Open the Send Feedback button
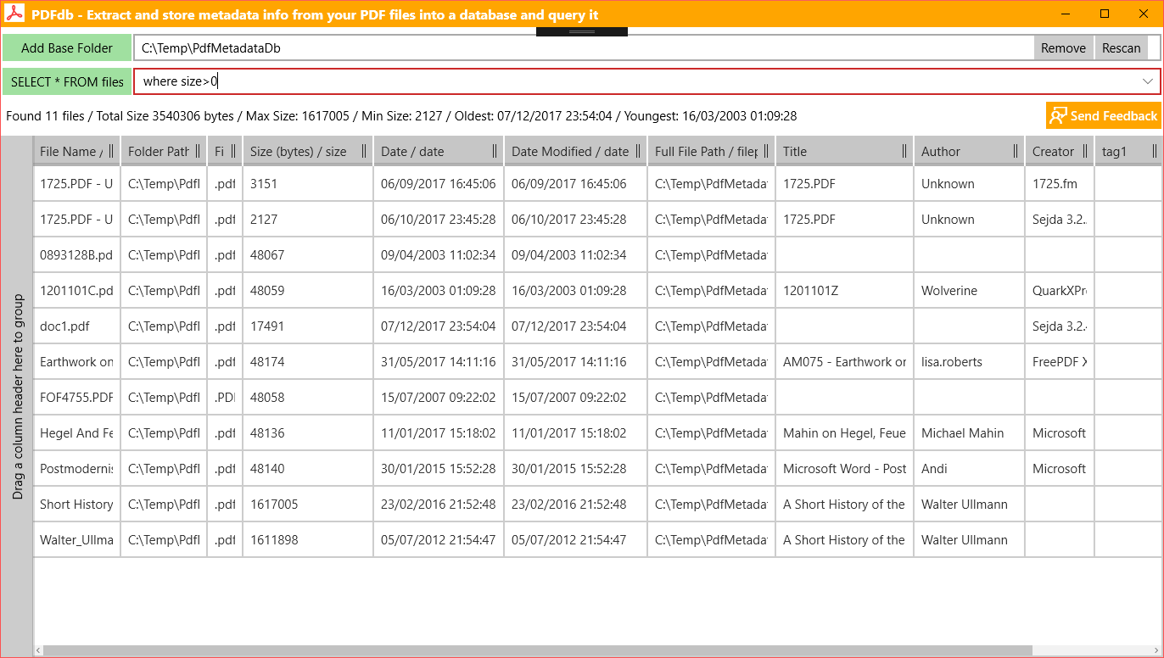The width and height of the screenshot is (1164, 658). 1103,116
